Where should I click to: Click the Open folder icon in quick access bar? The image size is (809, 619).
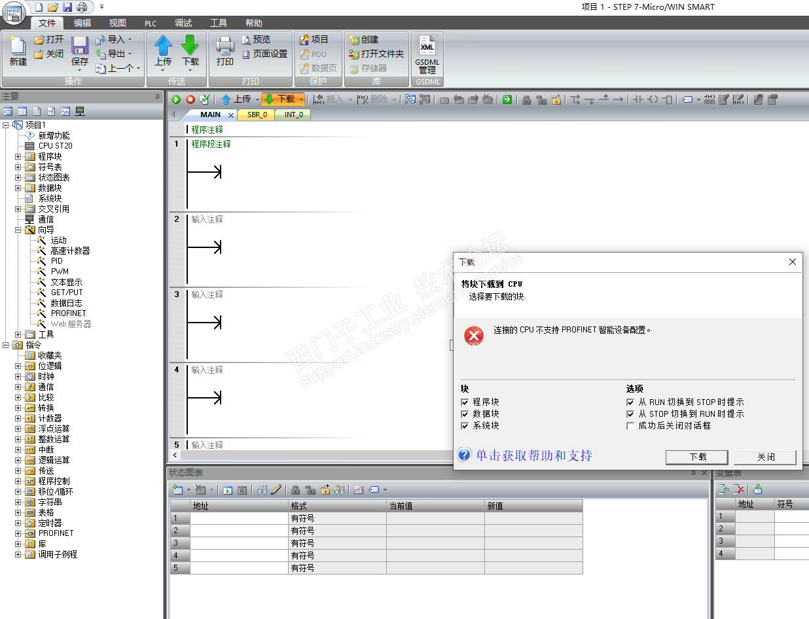pos(53,7)
